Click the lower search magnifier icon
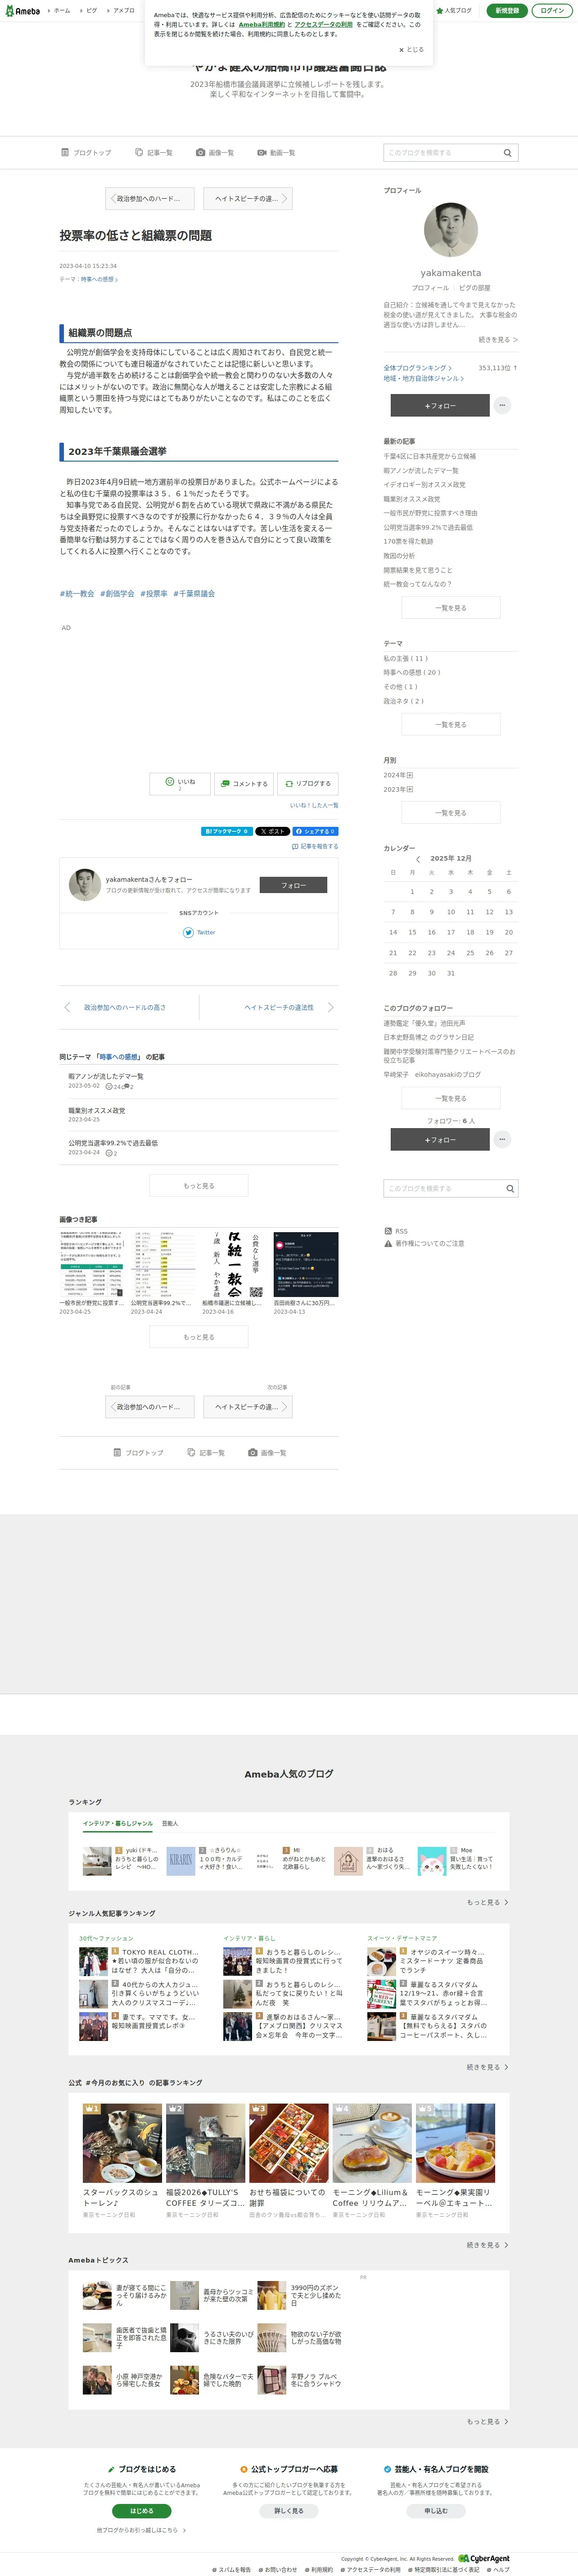 (509, 1189)
